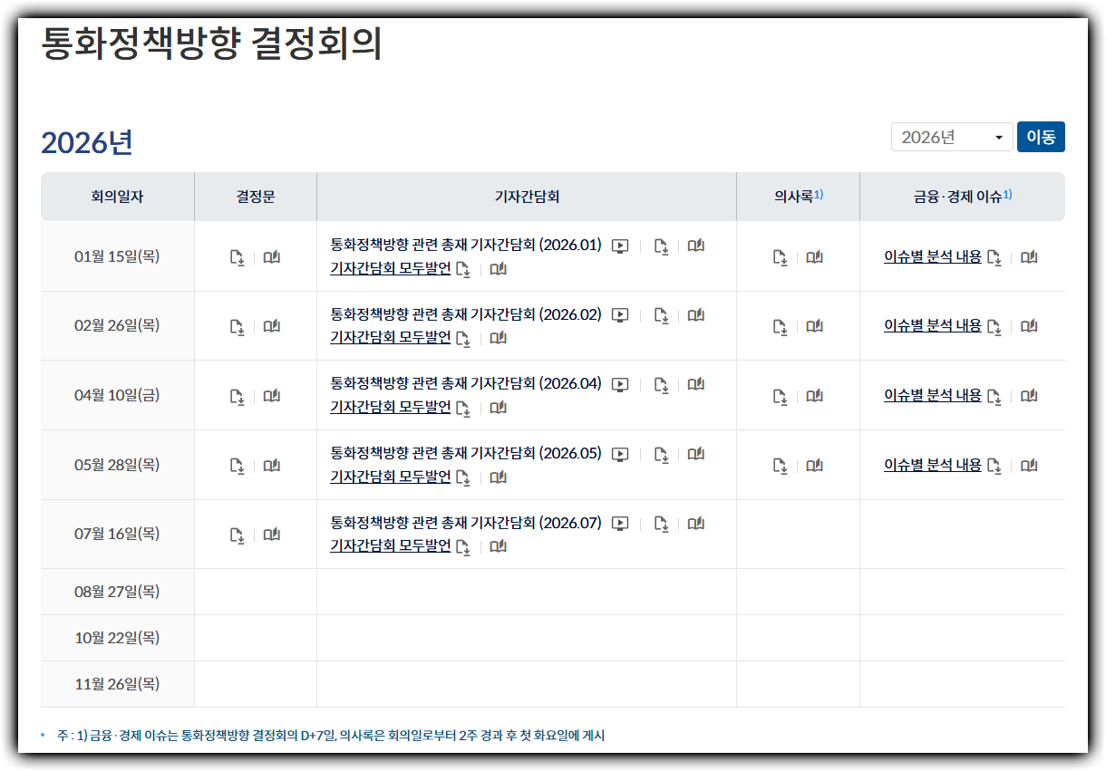Screen dimensions: 1106x771
Task: Open 기자간담회 (2026.01) title text
Action: click(466, 245)
